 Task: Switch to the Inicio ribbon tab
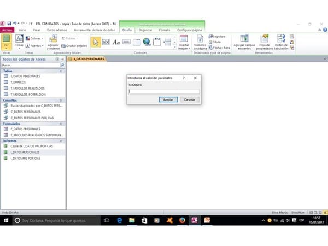point(22,30)
